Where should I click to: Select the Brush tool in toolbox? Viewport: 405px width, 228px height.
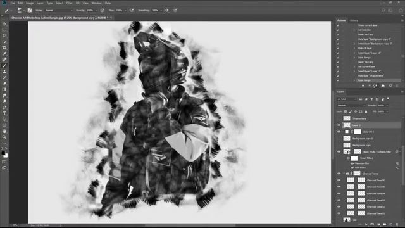[4, 65]
